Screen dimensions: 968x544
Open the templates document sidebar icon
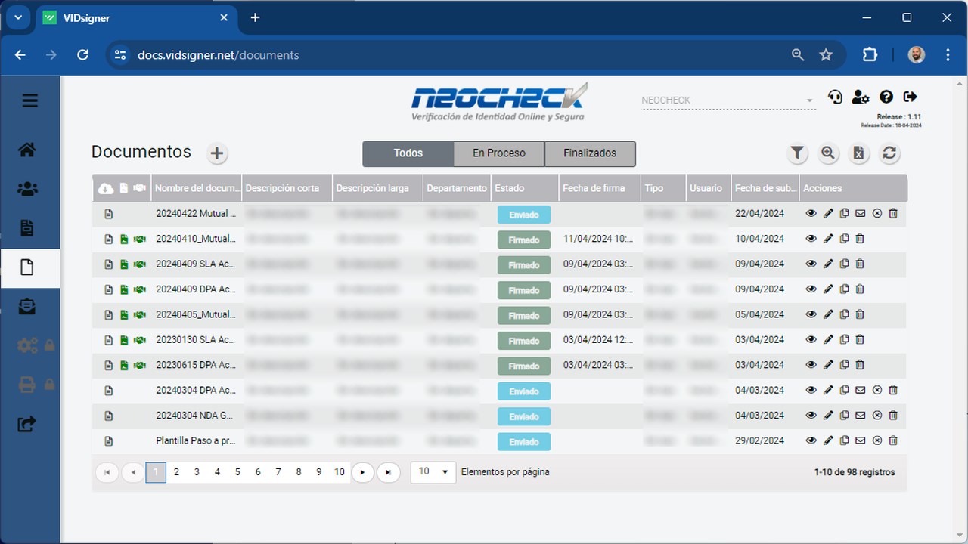27,228
